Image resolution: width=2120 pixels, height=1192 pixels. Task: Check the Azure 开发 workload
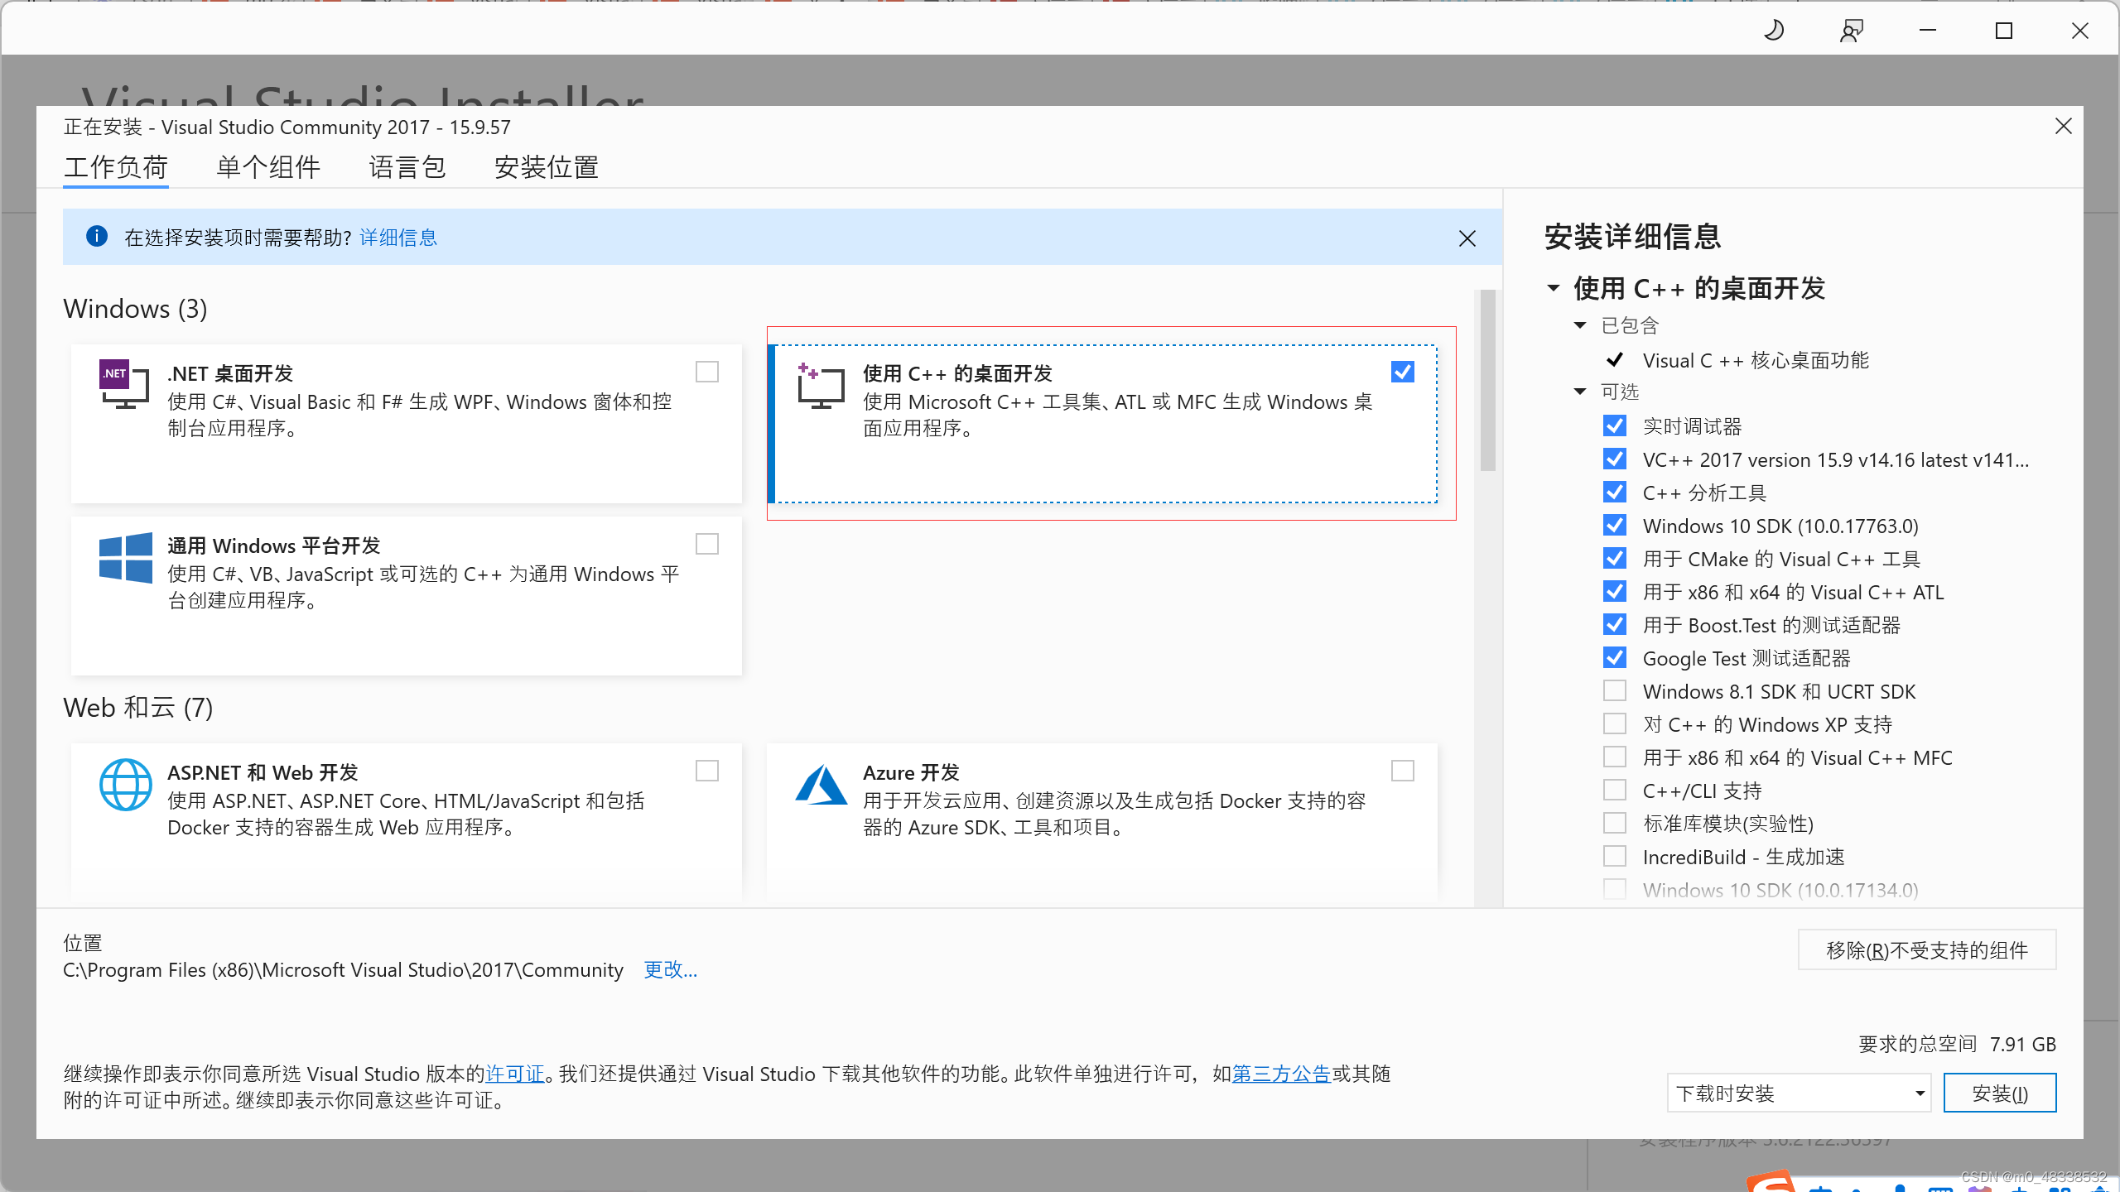coord(1403,771)
